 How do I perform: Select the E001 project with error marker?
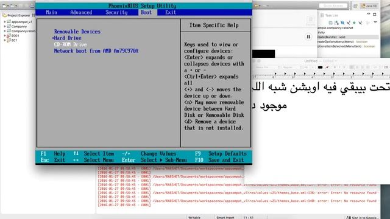click(15, 35)
